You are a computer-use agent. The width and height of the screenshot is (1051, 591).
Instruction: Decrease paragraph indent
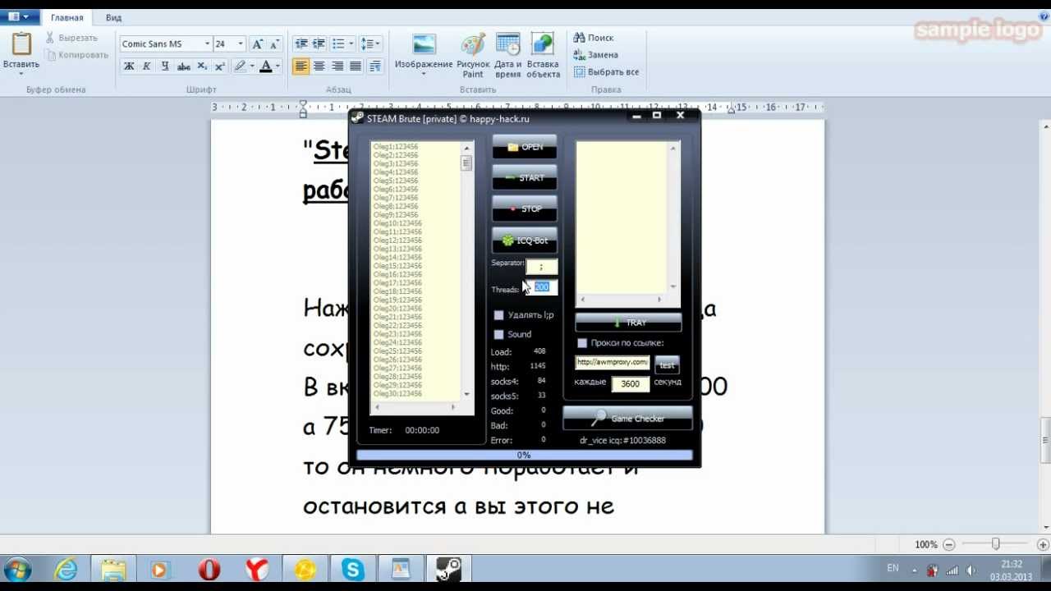[x=301, y=44]
